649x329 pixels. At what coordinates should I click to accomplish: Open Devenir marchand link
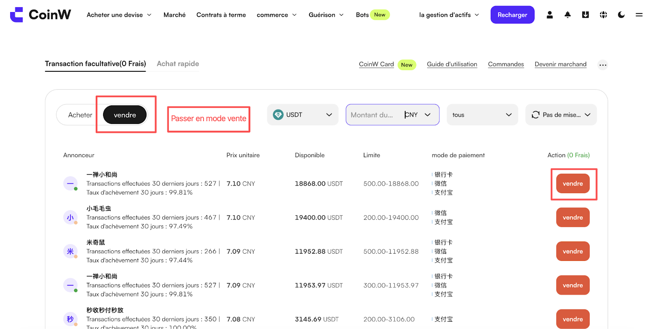pyautogui.click(x=561, y=64)
